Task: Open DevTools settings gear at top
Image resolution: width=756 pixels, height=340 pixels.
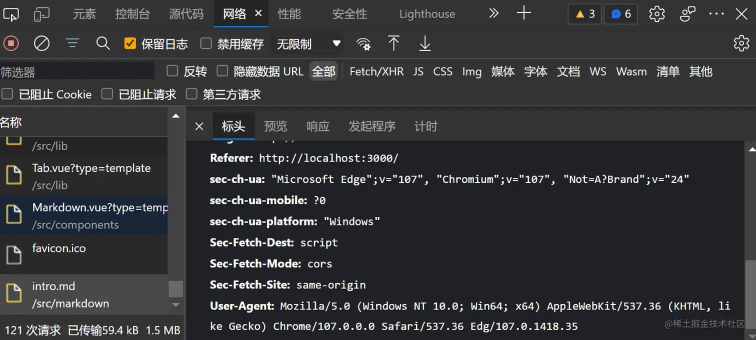Action: point(657,14)
